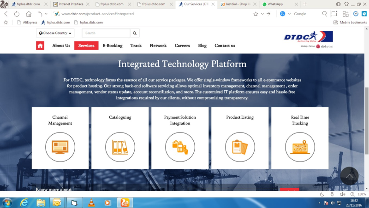Open the extensions grid icon

click(345, 14)
